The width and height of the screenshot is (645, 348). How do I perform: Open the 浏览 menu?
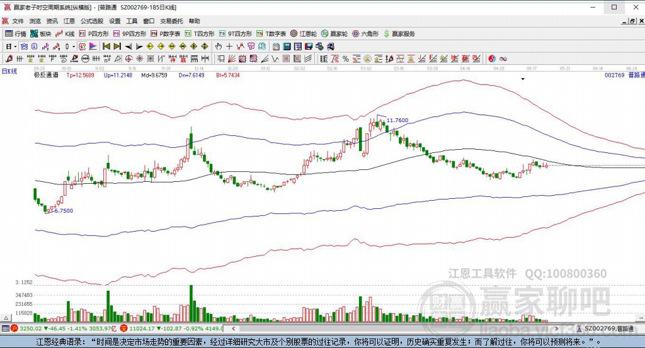(x=35, y=21)
